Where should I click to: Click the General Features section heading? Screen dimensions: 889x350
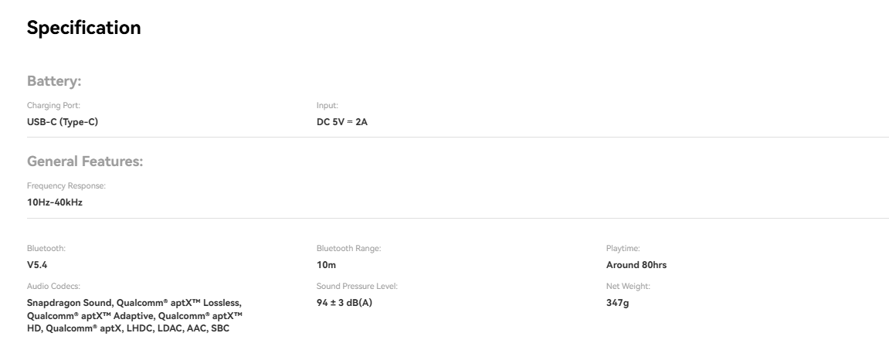pyautogui.click(x=86, y=162)
